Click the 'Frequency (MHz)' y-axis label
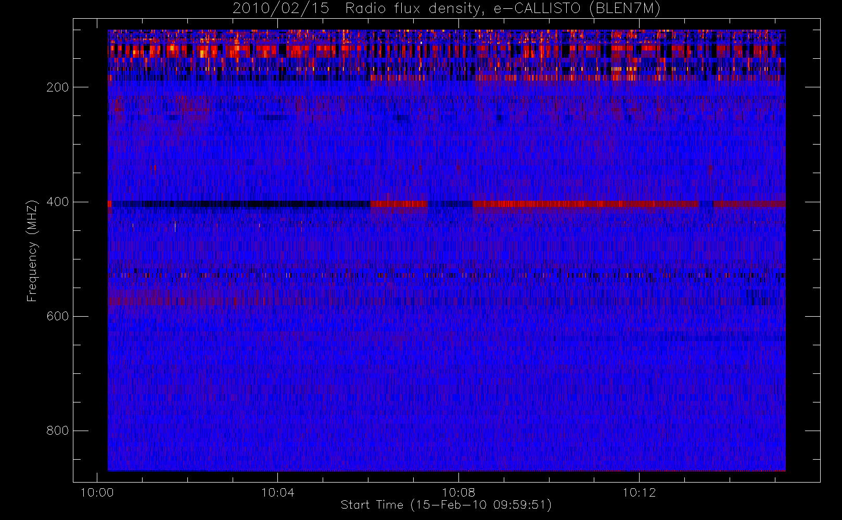Viewport: 842px width, 520px height. point(32,251)
